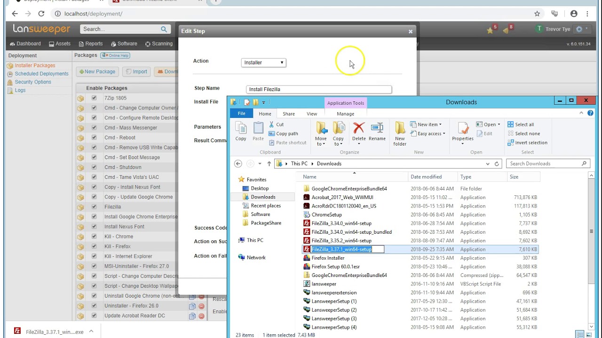Click the Lansweeper settings gear icon
Image resolution: width=602 pixels, height=338 pixels.
pyautogui.click(x=579, y=29)
